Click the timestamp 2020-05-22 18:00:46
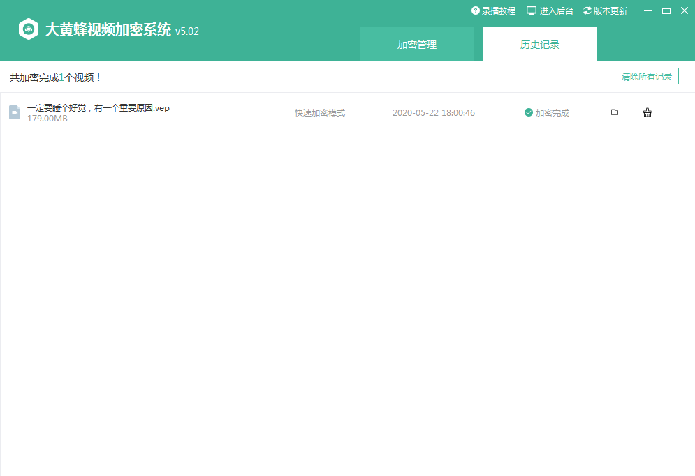The width and height of the screenshot is (695, 476). click(x=434, y=112)
